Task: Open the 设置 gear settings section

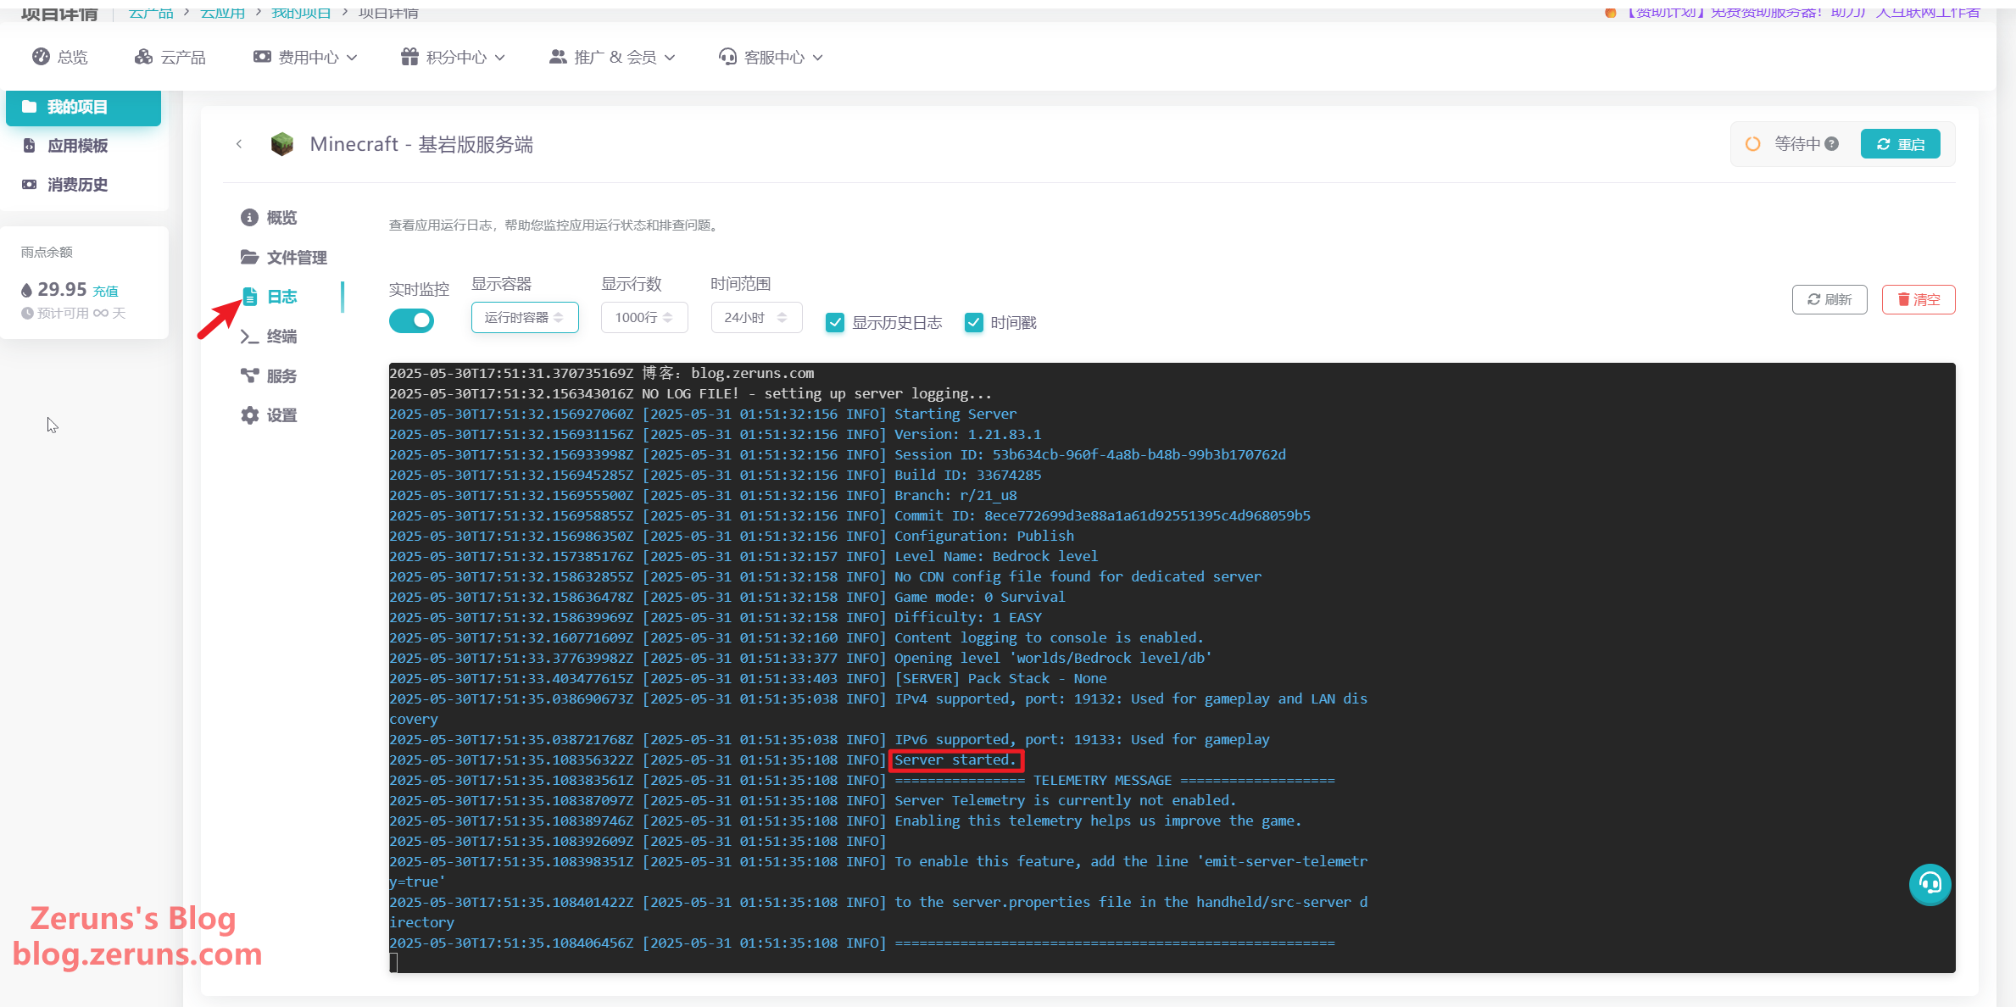Action: 269,415
